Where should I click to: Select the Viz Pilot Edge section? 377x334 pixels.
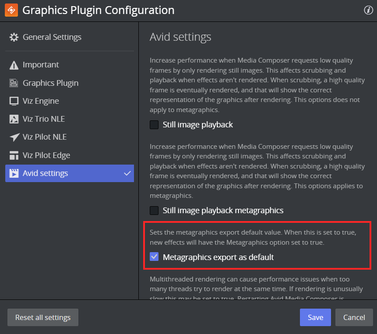point(46,155)
